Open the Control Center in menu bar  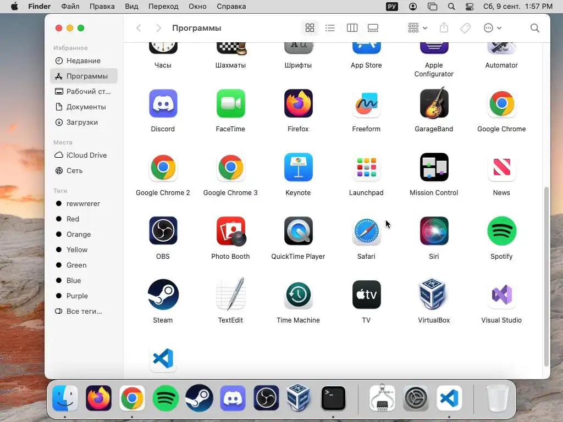pos(470,7)
